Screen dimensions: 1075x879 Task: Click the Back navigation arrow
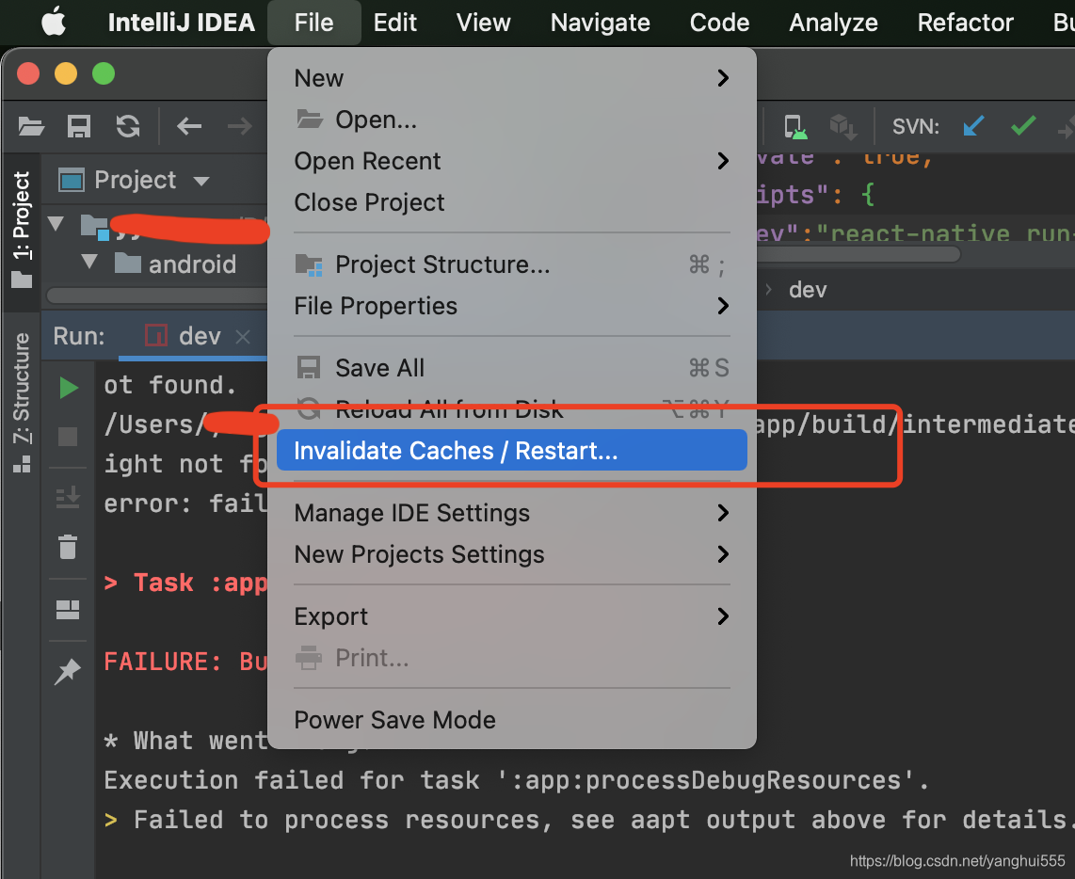[x=189, y=126]
